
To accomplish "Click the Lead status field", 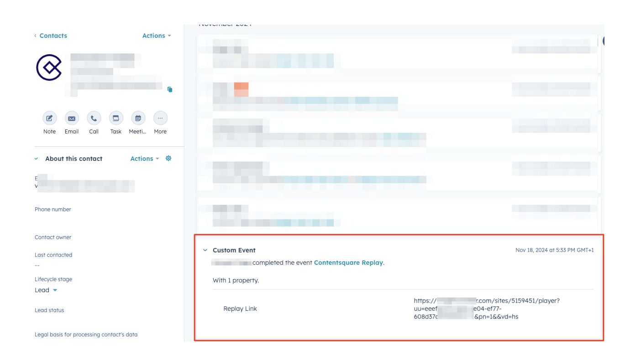I will click(49, 310).
